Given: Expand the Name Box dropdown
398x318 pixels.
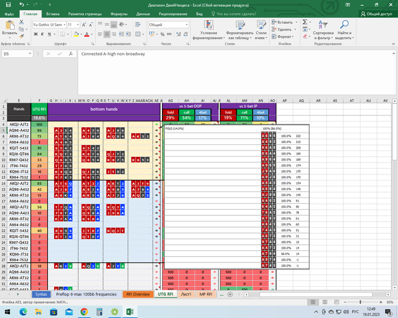Looking at the screenshot, I should [30, 54].
